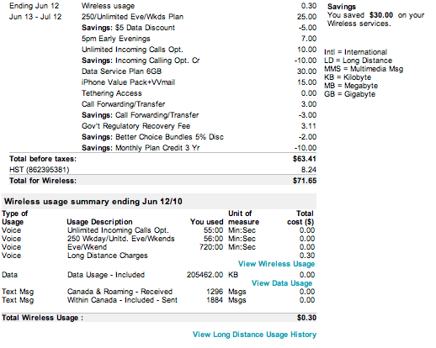This screenshot has height=348, width=436.
Task: Click the 250 Wkday/Unltd. Eve/Wkends description
Action: click(x=121, y=239)
